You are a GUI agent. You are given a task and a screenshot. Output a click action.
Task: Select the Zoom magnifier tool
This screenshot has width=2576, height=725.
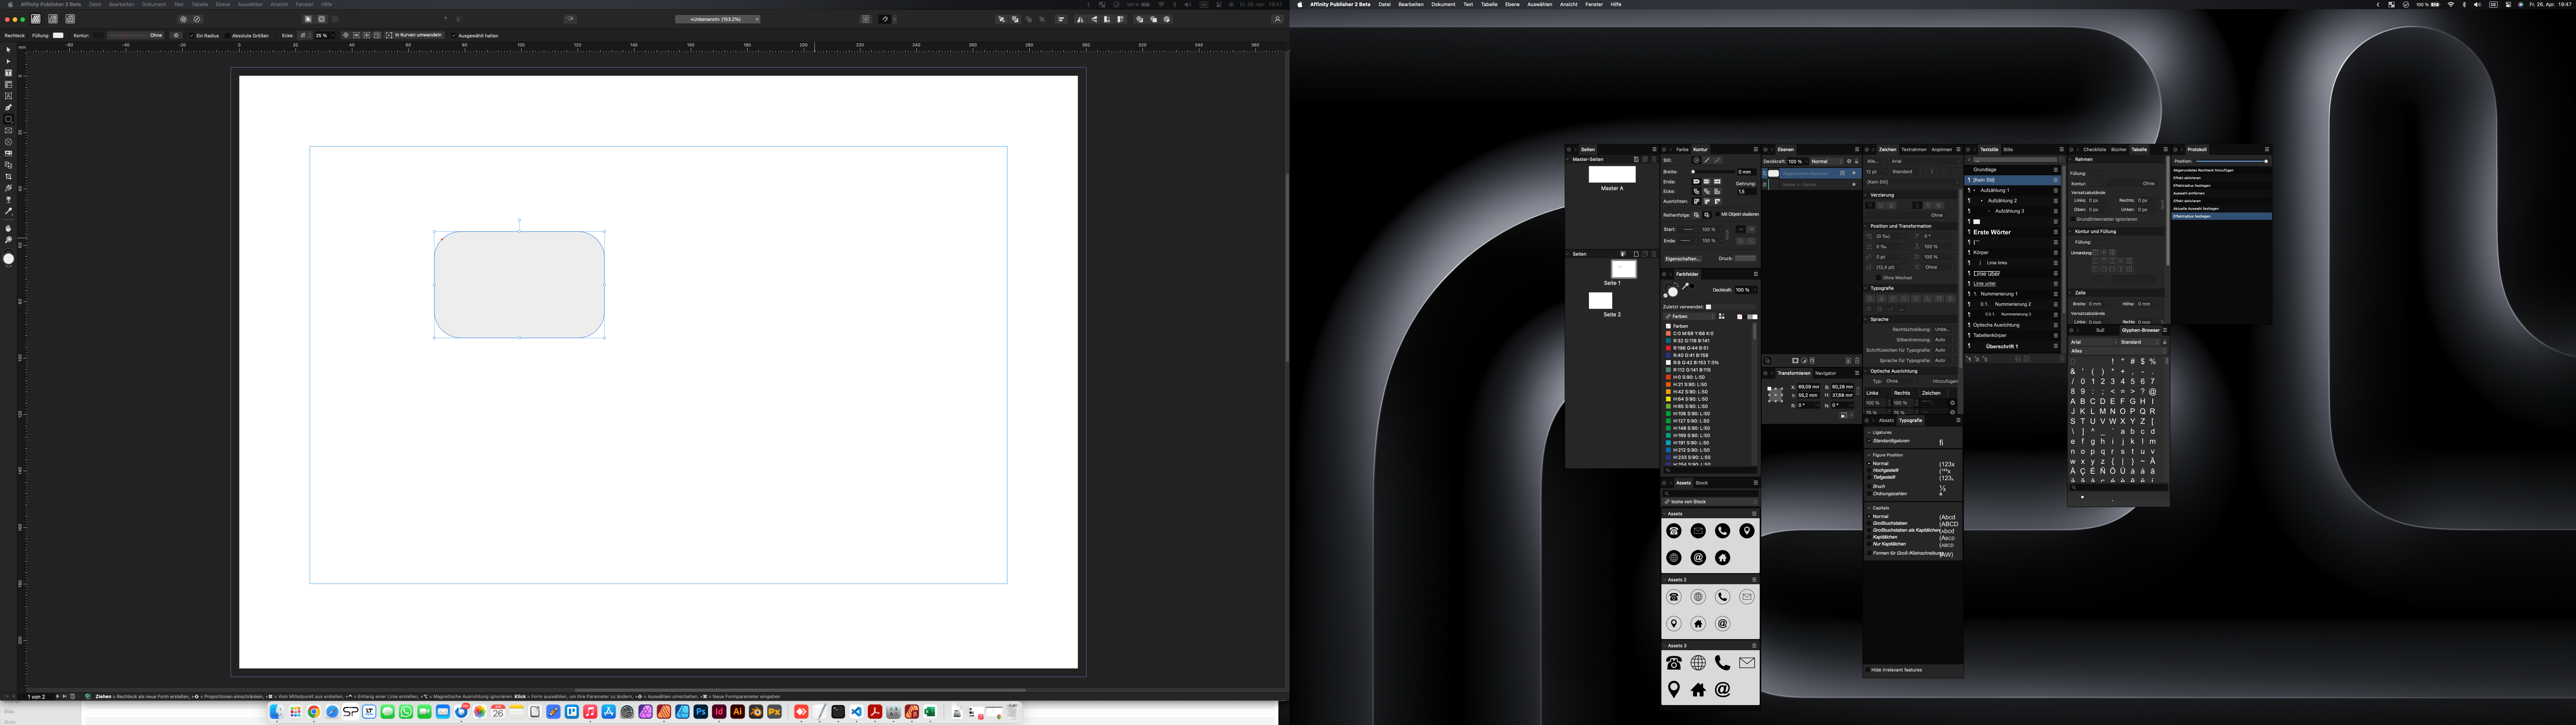pyautogui.click(x=8, y=240)
